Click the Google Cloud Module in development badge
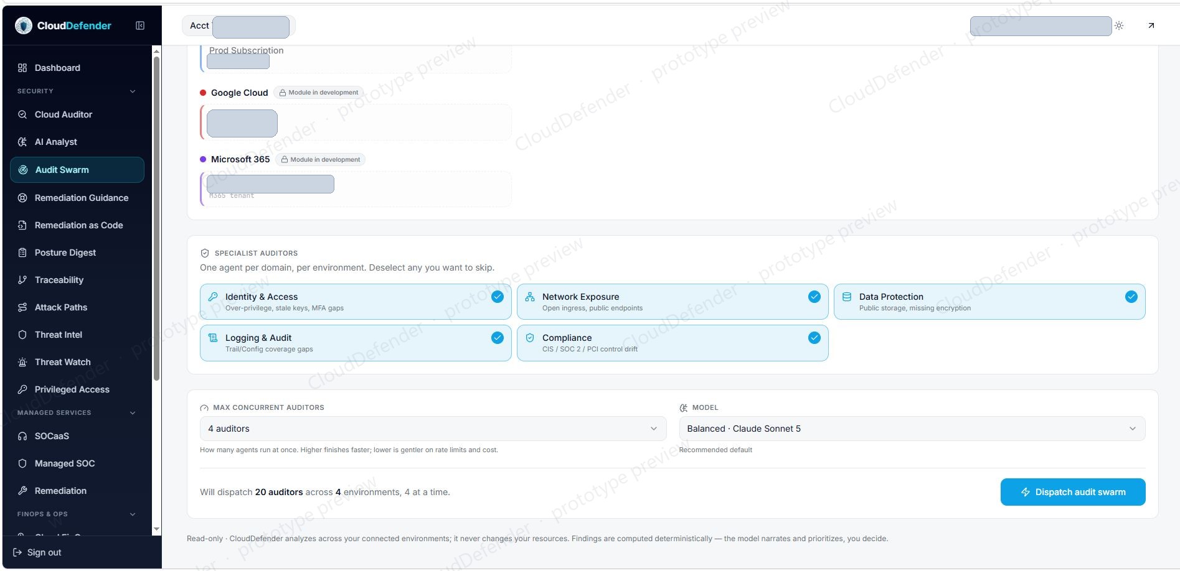This screenshot has height=571, width=1180. [x=318, y=93]
